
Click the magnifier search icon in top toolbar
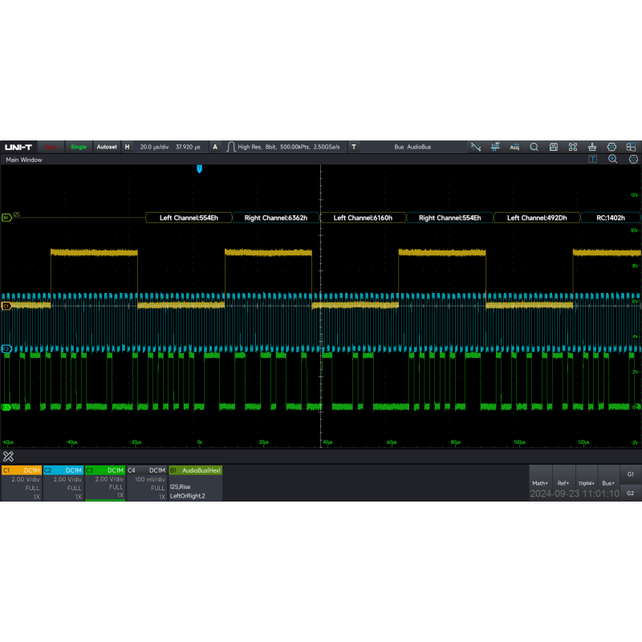point(534,147)
